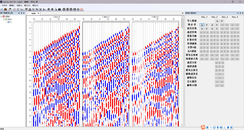This screenshot has width=244, height=130.
Task: Collapse the Site1 tree node
Action: (4, 19)
